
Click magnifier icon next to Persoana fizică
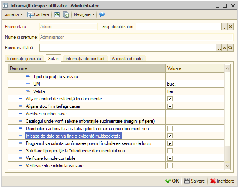(230, 48)
